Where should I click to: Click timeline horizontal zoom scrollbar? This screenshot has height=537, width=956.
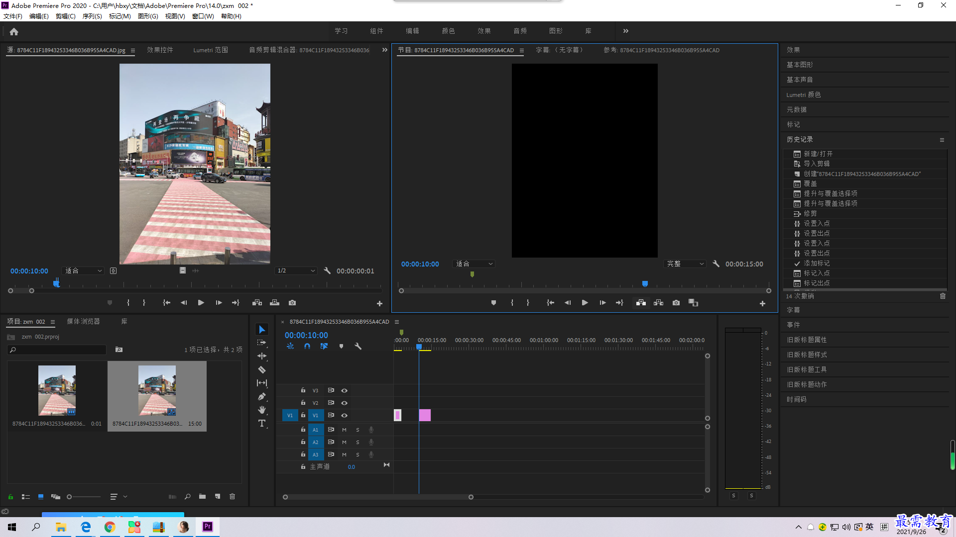tap(378, 497)
